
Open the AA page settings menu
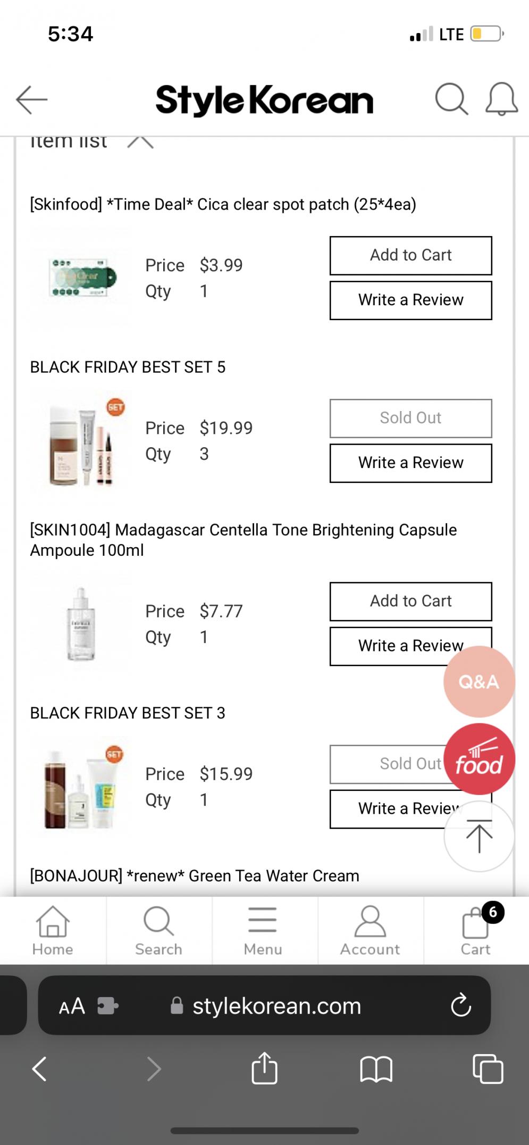click(72, 1006)
